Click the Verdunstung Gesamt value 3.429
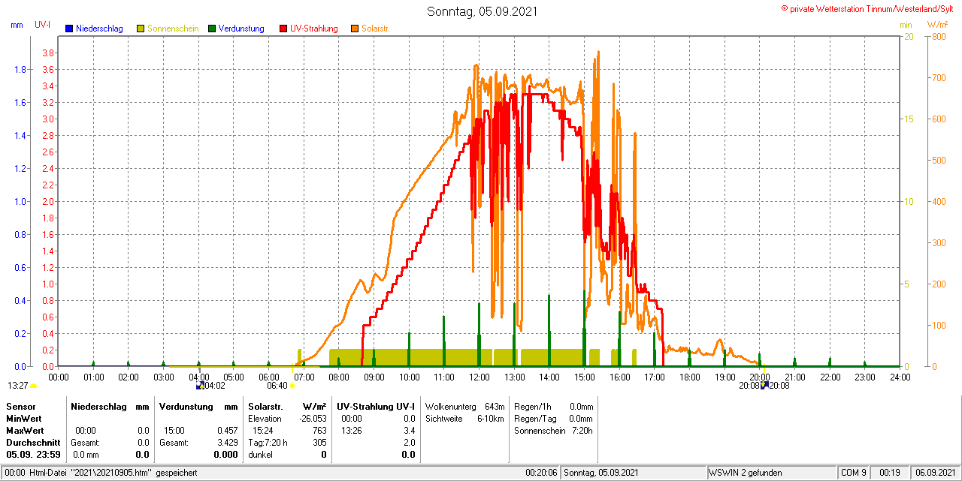This screenshot has width=962, height=481. click(x=228, y=443)
